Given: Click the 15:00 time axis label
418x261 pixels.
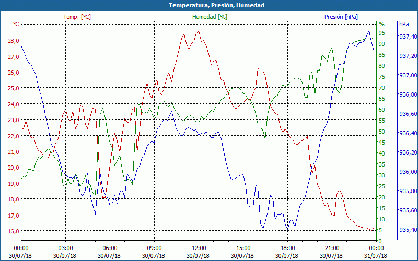Looking at the screenshot, I should pos(243,248).
